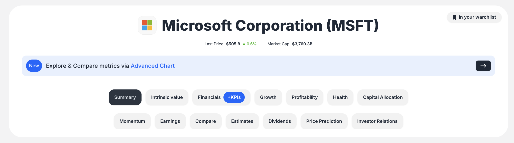Open the Momentum tab
The width and height of the screenshot is (514, 143).
(x=132, y=121)
